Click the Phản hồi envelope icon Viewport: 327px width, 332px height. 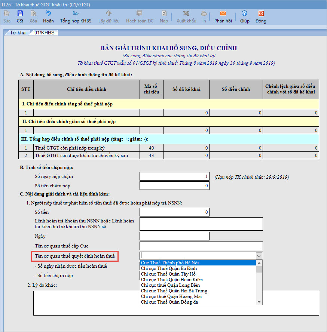(223, 14)
